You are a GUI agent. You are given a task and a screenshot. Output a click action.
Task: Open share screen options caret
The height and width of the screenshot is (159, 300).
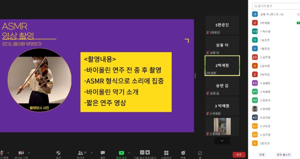(129, 153)
